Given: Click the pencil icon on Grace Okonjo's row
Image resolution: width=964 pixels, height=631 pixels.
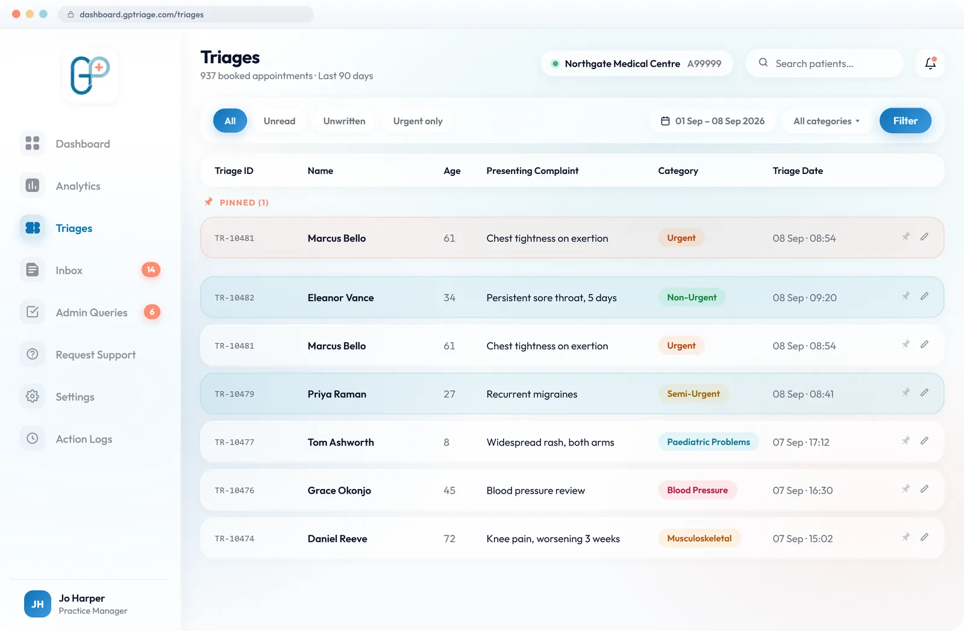Looking at the screenshot, I should click(x=924, y=489).
